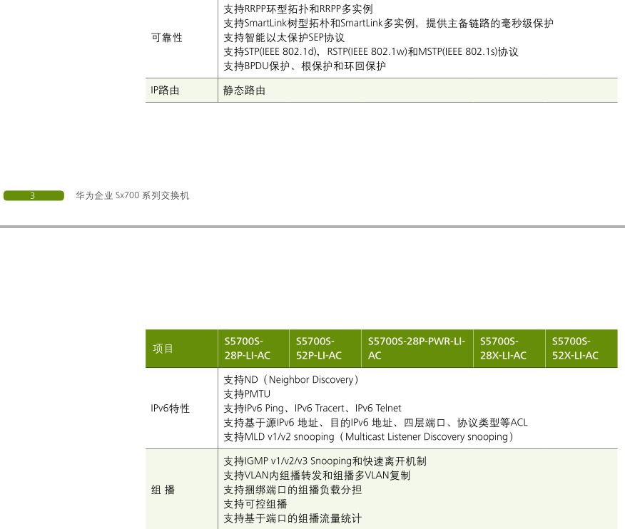
Task: Click the SmartLink树型拓扑 line
Action: click(x=388, y=24)
